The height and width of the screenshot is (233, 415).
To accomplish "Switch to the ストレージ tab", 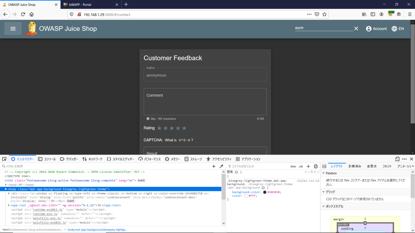I will (x=193, y=159).
